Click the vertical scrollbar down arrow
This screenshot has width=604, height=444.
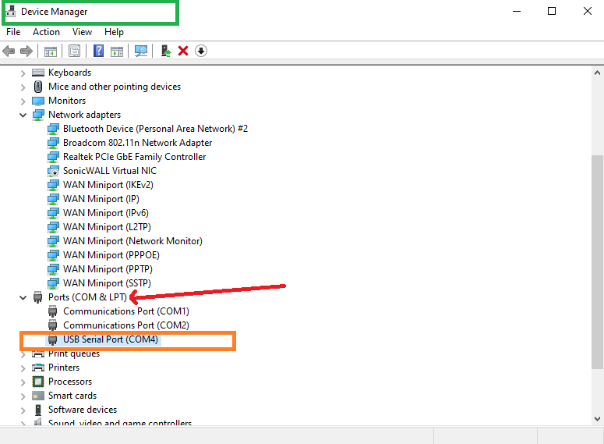tap(596, 418)
